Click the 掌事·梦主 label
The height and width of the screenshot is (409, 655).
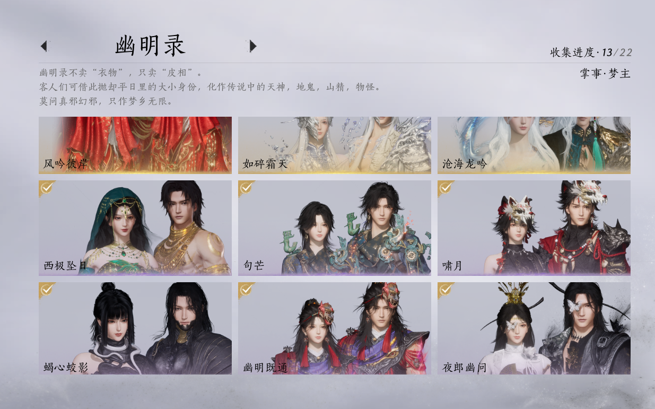(x=605, y=74)
